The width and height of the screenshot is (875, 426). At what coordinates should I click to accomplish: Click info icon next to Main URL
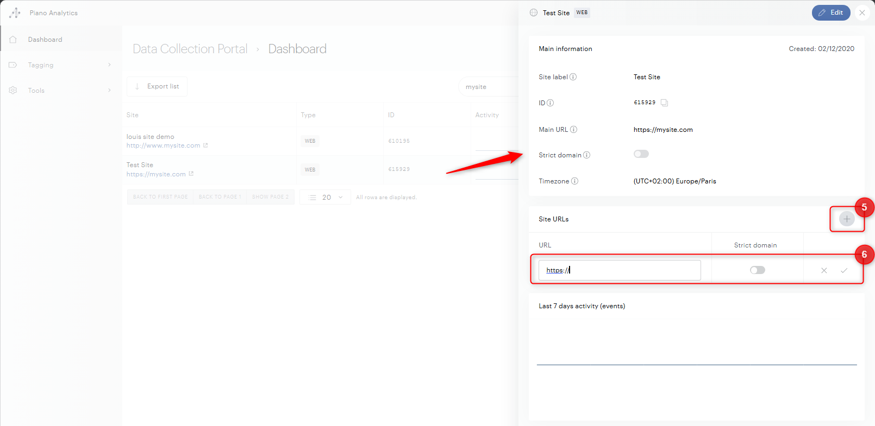[573, 130]
